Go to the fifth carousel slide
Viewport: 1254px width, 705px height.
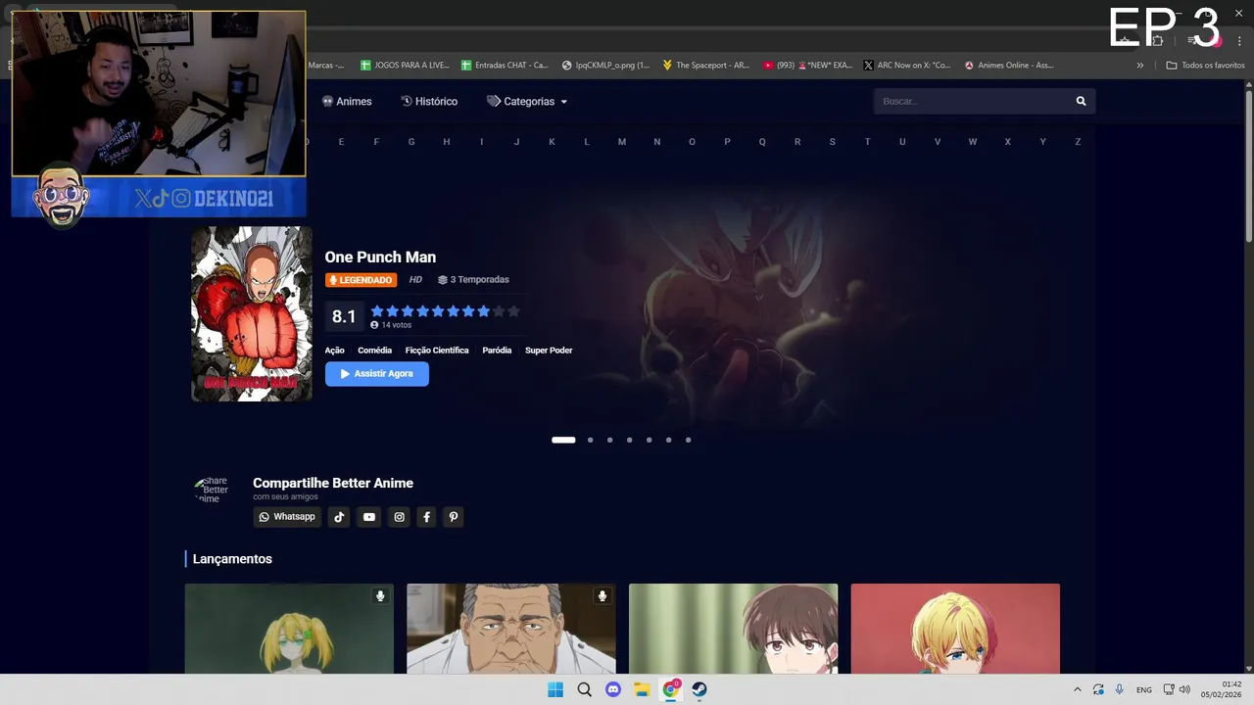pos(649,440)
